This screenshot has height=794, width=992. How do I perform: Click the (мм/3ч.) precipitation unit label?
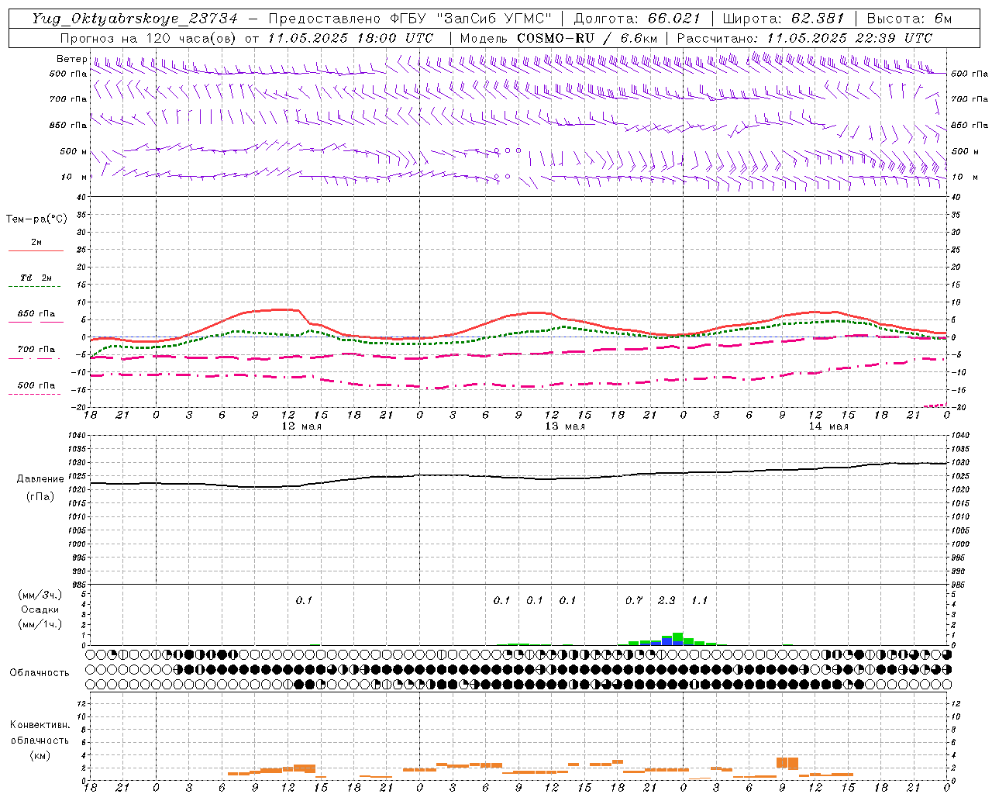pyautogui.click(x=40, y=595)
